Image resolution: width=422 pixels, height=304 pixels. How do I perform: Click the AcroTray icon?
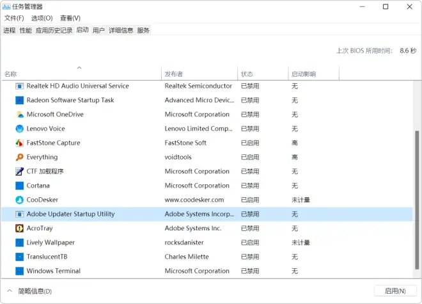pos(20,228)
